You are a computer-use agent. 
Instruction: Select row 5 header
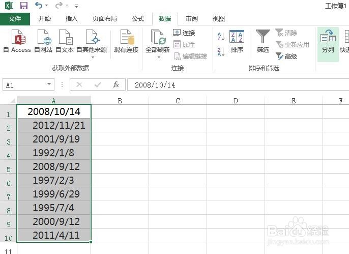(x=8, y=167)
